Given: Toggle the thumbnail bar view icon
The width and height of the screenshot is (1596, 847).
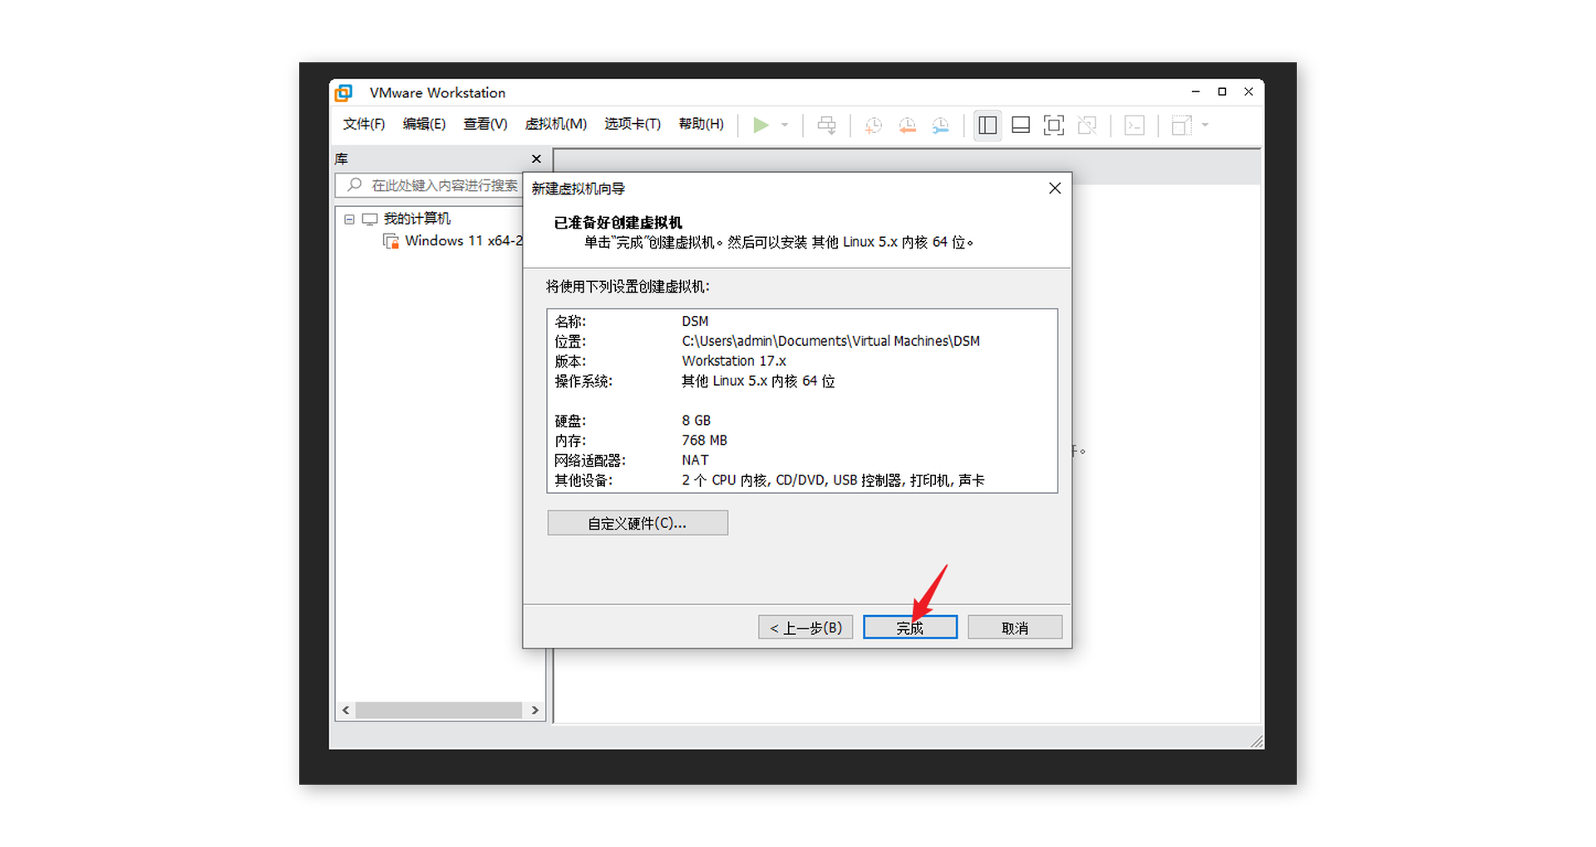Looking at the screenshot, I should [x=1021, y=125].
